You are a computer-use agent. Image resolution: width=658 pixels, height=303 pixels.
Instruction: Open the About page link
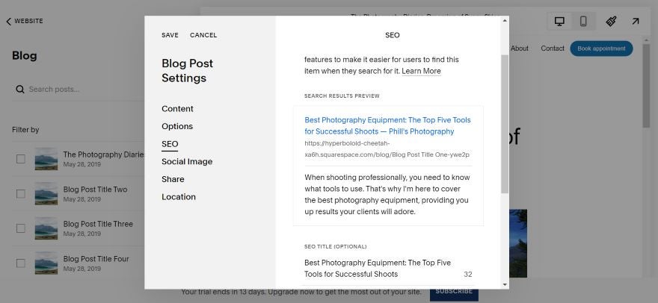click(520, 49)
